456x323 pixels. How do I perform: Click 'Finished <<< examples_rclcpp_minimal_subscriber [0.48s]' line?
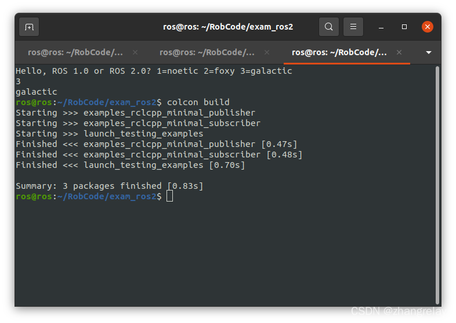coord(159,155)
